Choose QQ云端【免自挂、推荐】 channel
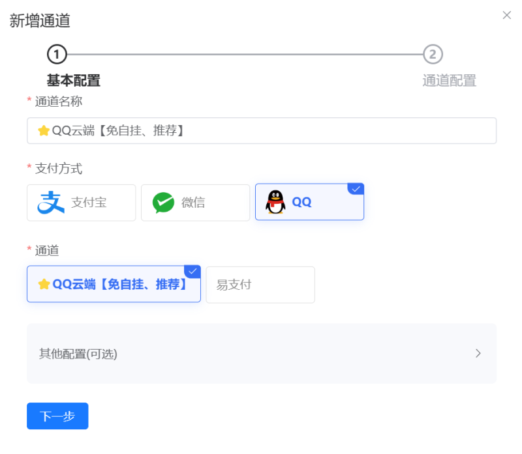The width and height of the screenshot is (522, 454). pos(114,284)
